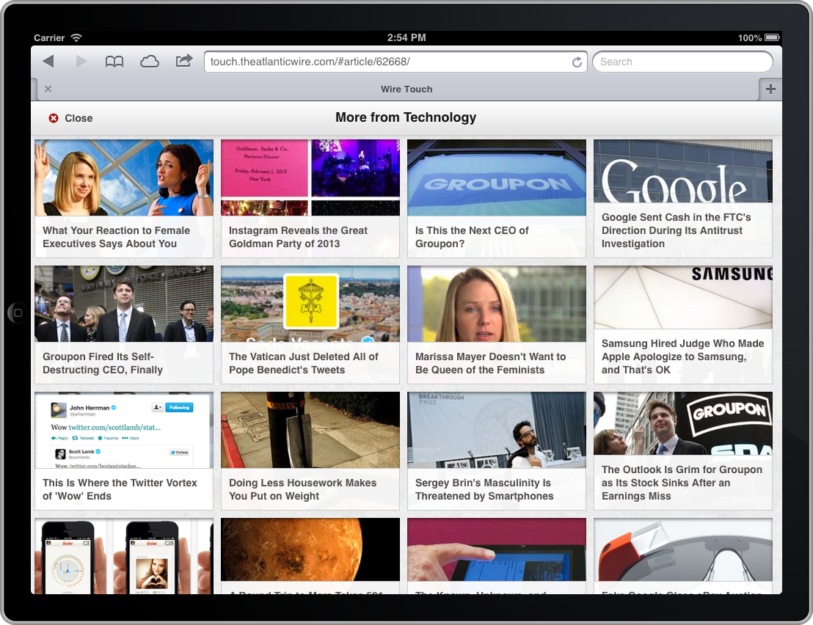The width and height of the screenshot is (813, 625).
Task: Tap the yellow Vatican emblem thumbnail
Action: pos(310,304)
